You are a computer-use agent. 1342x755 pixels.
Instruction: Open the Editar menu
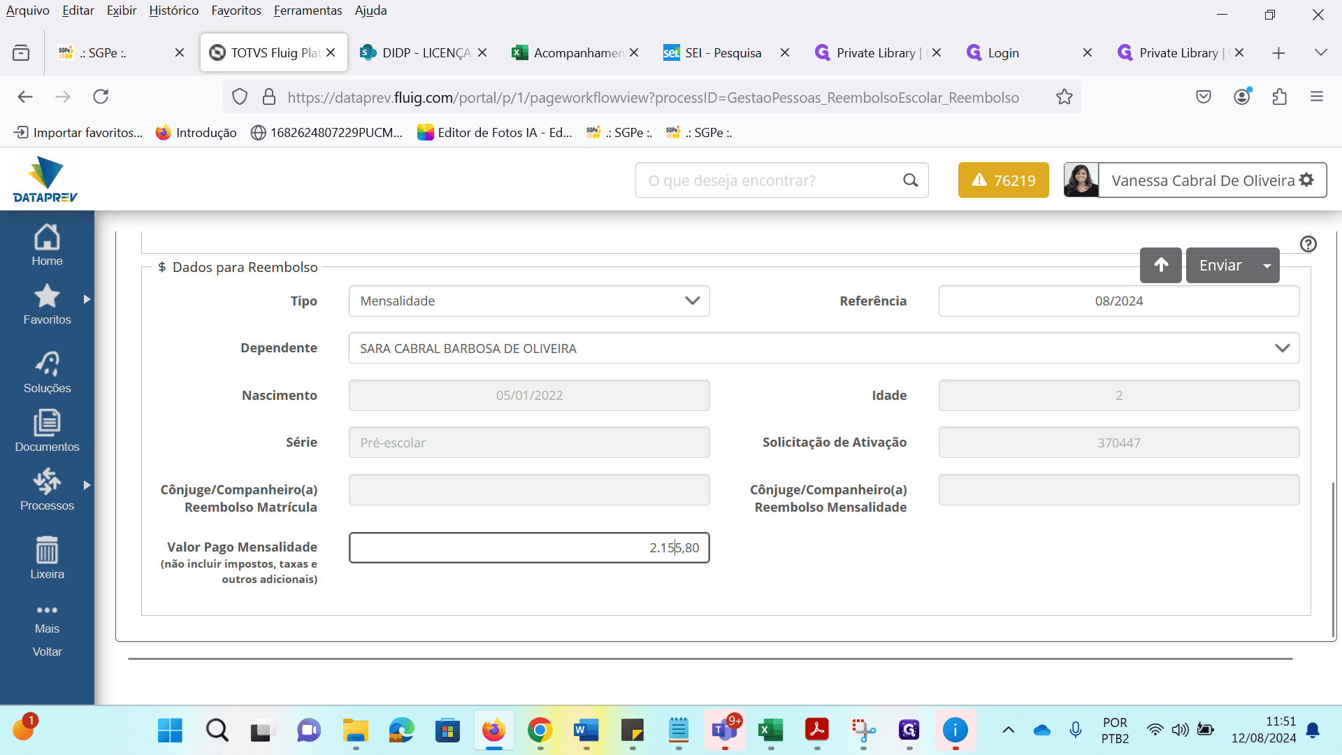click(x=78, y=10)
